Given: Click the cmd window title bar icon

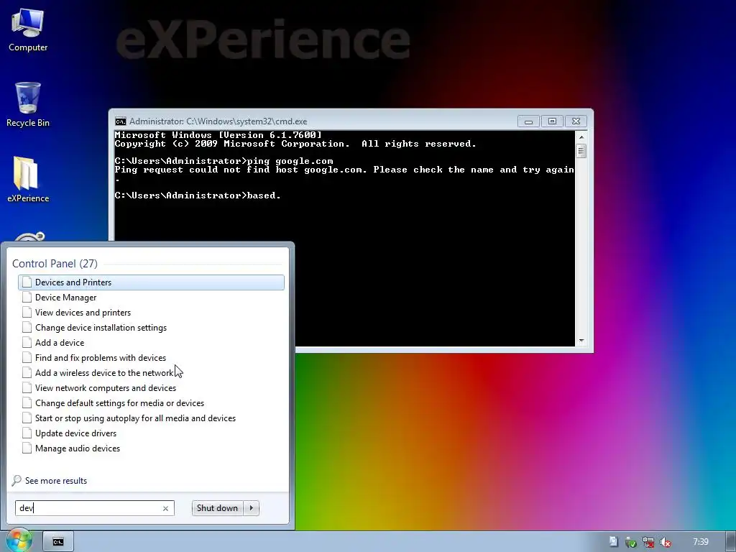Looking at the screenshot, I should pos(121,121).
